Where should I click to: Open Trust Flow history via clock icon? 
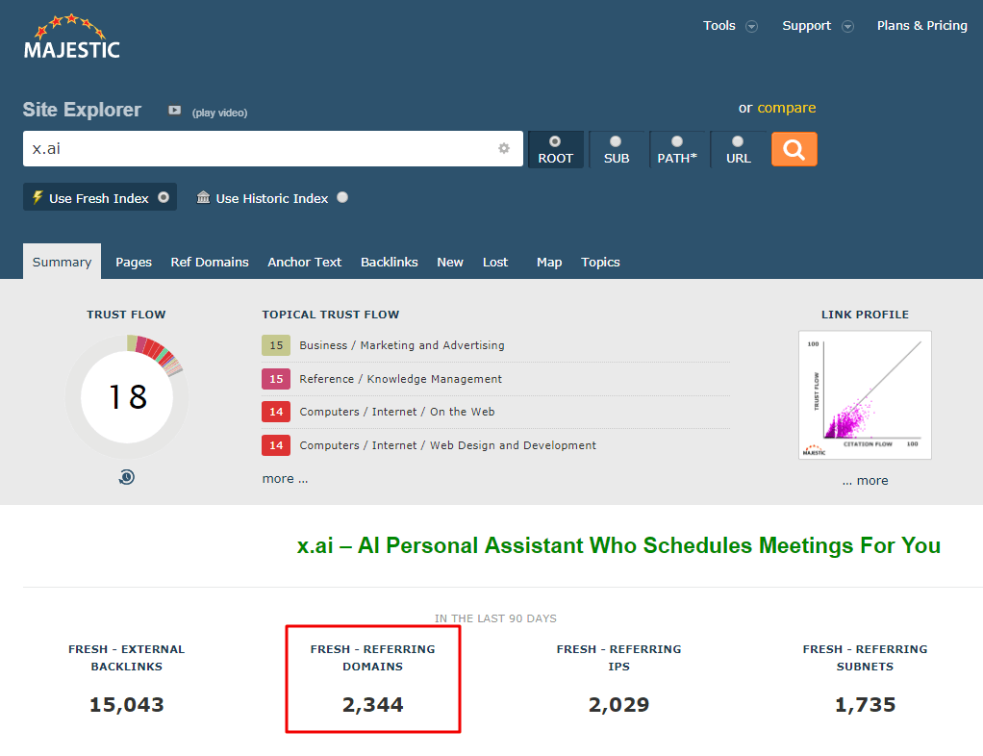(x=126, y=476)
